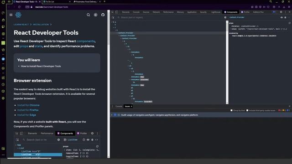The image size is (292, 164).
Task: Switch to the Elements tab
Action: click(126, 12)
